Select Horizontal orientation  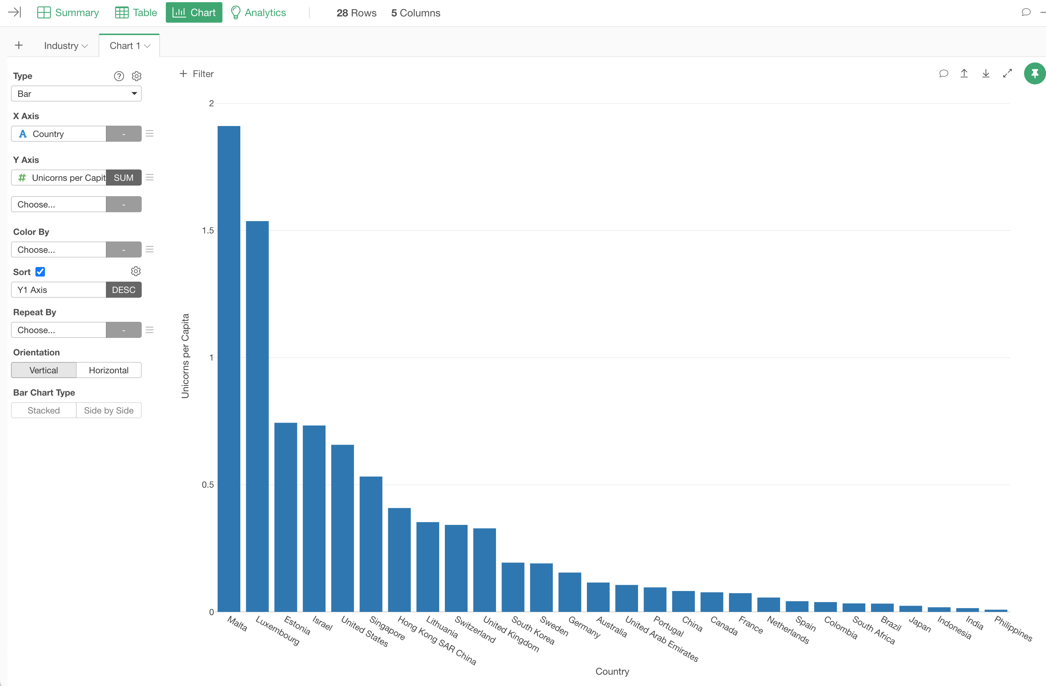[x=108, y=370]
